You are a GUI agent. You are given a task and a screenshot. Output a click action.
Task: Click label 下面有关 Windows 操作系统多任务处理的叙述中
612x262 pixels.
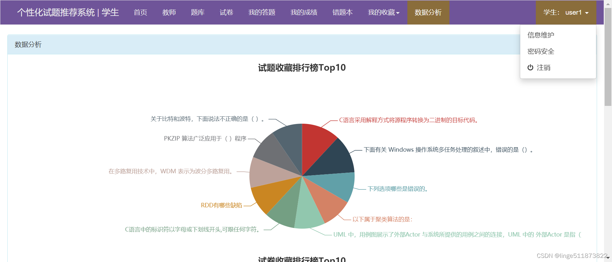tap(448, 150)
